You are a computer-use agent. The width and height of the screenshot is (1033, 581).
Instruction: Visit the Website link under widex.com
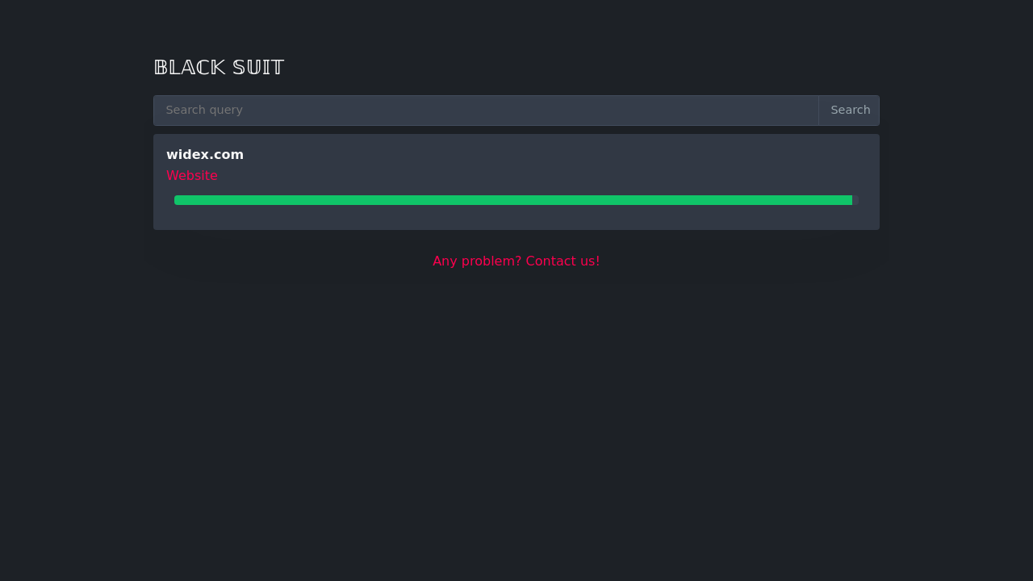point(192,176)
